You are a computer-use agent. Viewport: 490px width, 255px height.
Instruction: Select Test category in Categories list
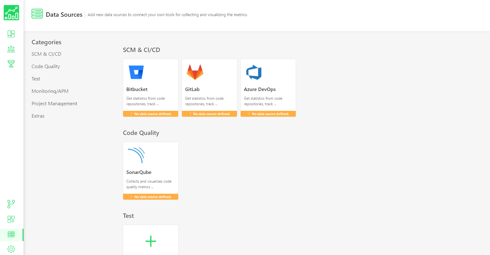click(36, 79)
